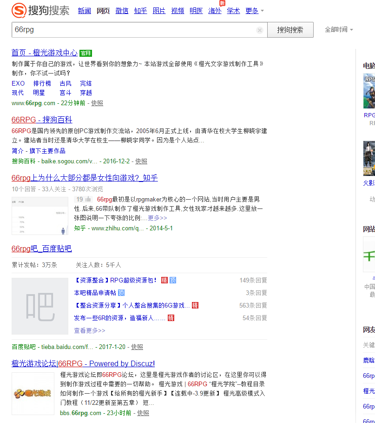375x423 pixels.
Task: Open the 全部时间 time filter dropdown
Action: 339,29
